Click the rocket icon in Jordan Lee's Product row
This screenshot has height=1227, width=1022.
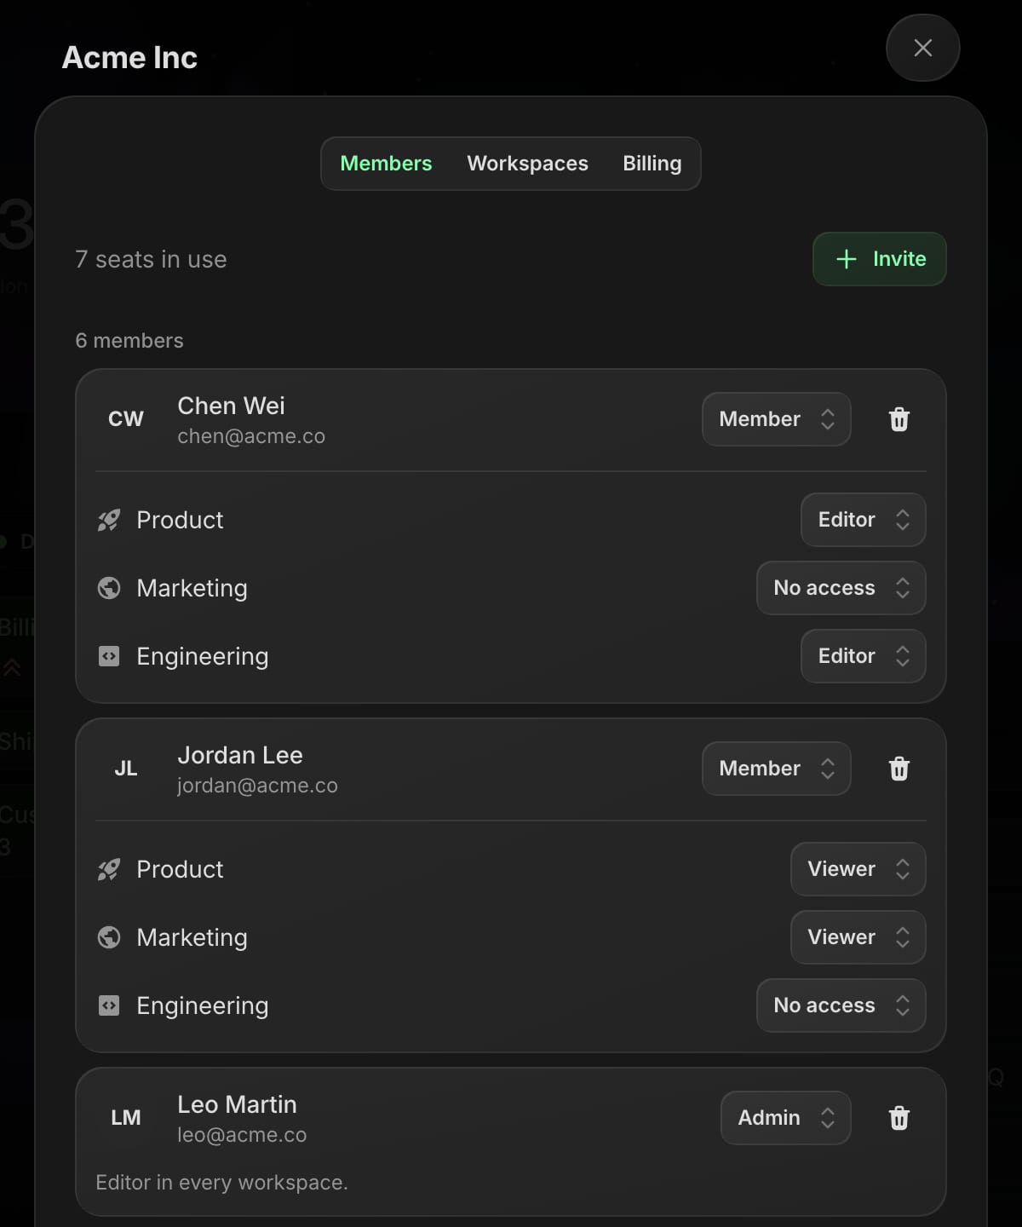click(x=109, y=869)
